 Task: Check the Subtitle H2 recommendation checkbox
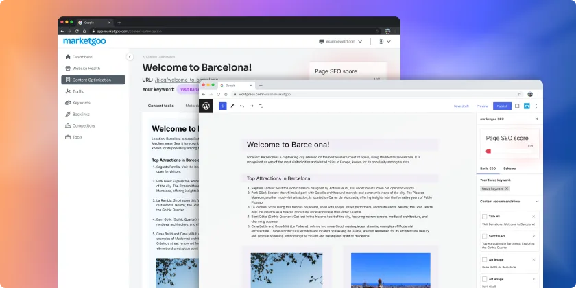click(484, 236)
